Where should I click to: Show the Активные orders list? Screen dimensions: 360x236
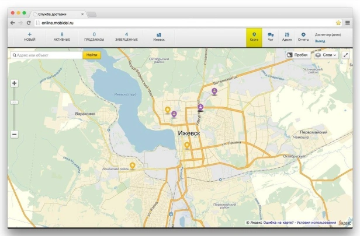click(62, 37)
